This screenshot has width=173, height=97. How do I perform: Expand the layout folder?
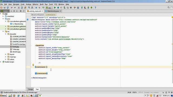click(x=6, y=54)
